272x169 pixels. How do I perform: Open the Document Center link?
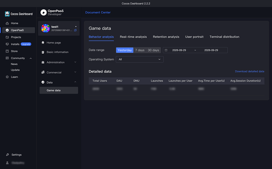click(x=98, y=13)
